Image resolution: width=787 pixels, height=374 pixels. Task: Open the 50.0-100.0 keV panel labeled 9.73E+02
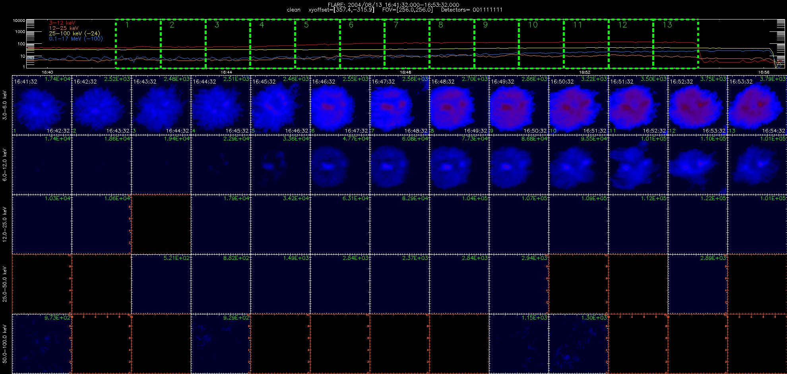[x=42, y=344]
